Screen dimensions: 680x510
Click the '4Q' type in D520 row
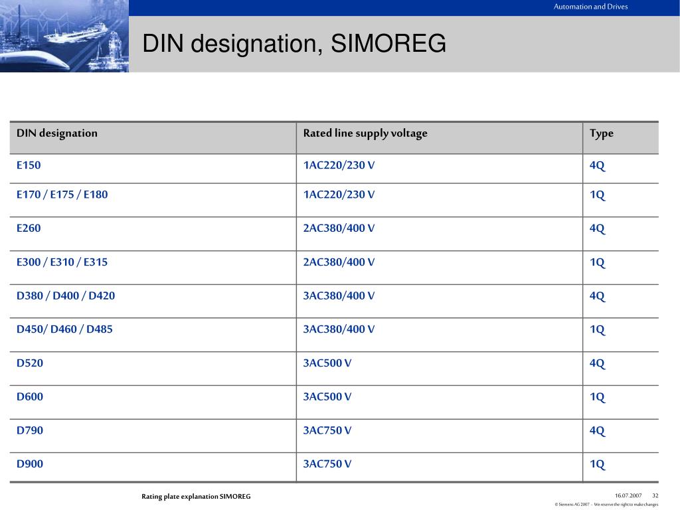597,363
